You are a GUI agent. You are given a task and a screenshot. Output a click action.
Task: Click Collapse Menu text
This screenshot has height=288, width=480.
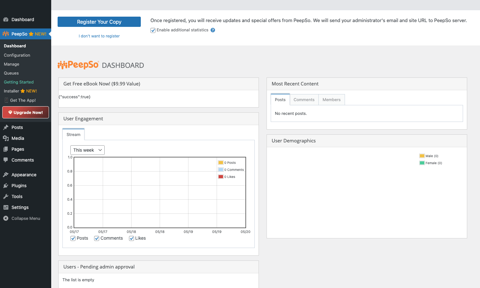point(26,218)
